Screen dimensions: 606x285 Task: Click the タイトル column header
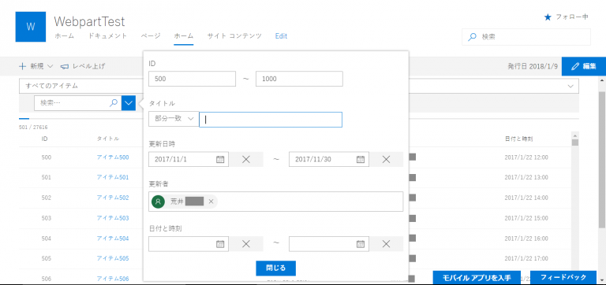coord(108,139)
